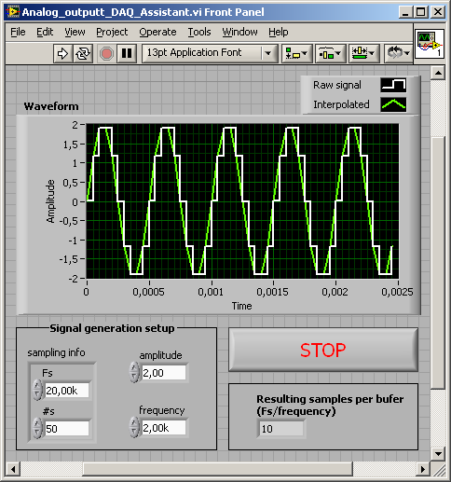451x482 pixels.
Task: Click the Abort Execution stop icon
Action: pyautogui.click(x=106, y=53)
